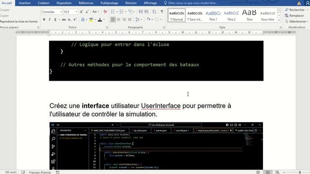Open the Consolas font name dropdown
The width and height of the screenshot is (310, 174).
pos(61,12)
